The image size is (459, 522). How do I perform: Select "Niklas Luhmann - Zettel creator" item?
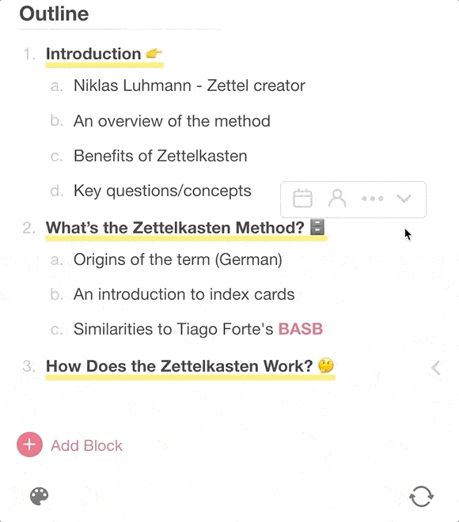coord(189,85)
